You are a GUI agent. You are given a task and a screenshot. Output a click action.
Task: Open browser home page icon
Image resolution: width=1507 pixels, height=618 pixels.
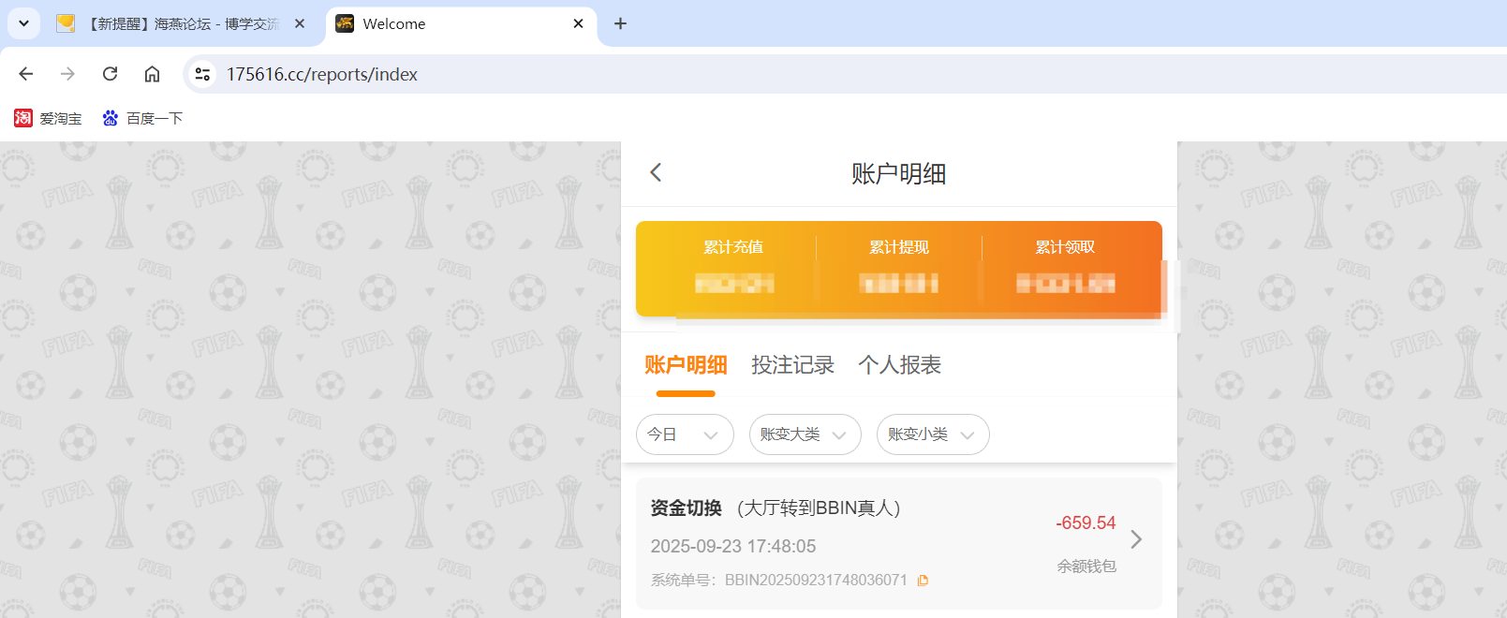click(x=152, y=74)
